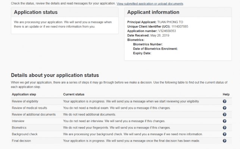Show help for Review of additional documents
This screenshot has height=149, width=240.
coord(224,114)
